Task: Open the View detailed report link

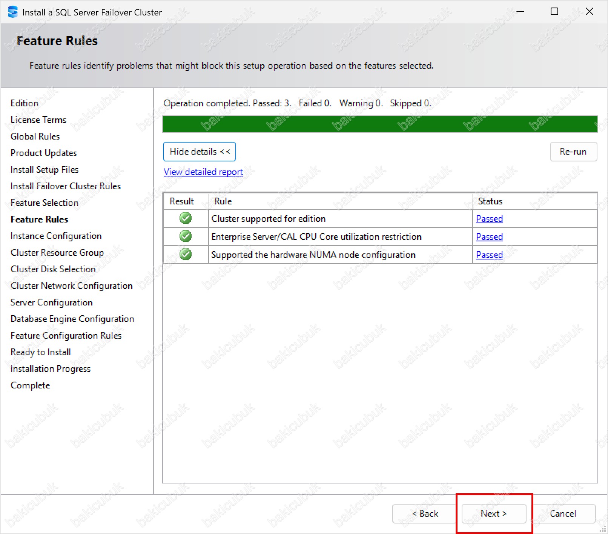Action: [x=203, y=172]
